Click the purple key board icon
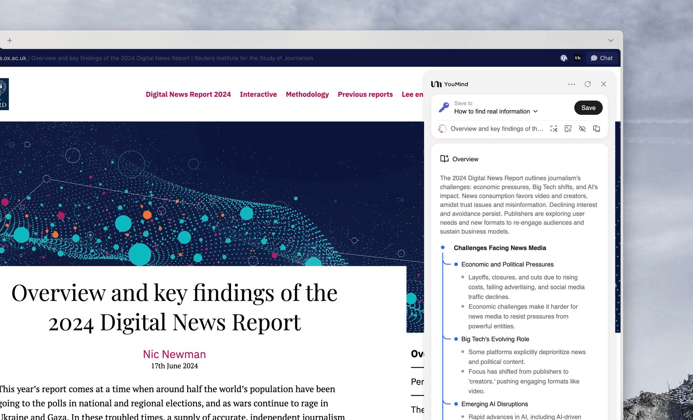The image size is (693, 420). pyautogui.click(x=444, y=107)
